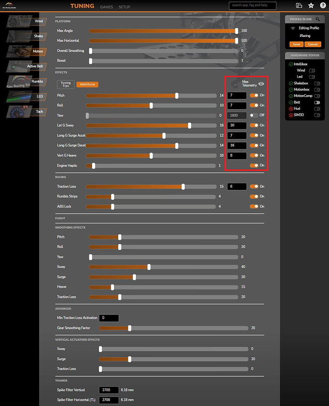Click the Motionbox green status check

tap(291, 90)
